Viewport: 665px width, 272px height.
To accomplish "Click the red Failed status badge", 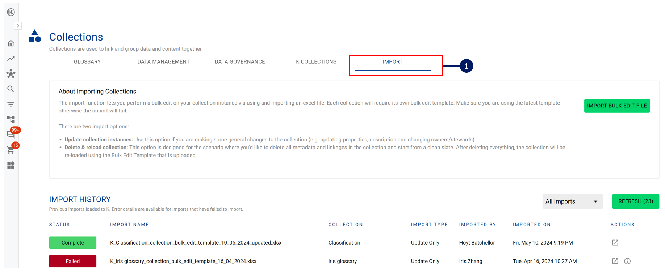I will (73, 261).
